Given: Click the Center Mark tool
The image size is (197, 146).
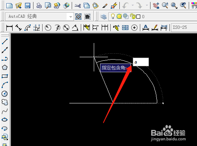Looking at the screenshot, I should pos(134,28).
